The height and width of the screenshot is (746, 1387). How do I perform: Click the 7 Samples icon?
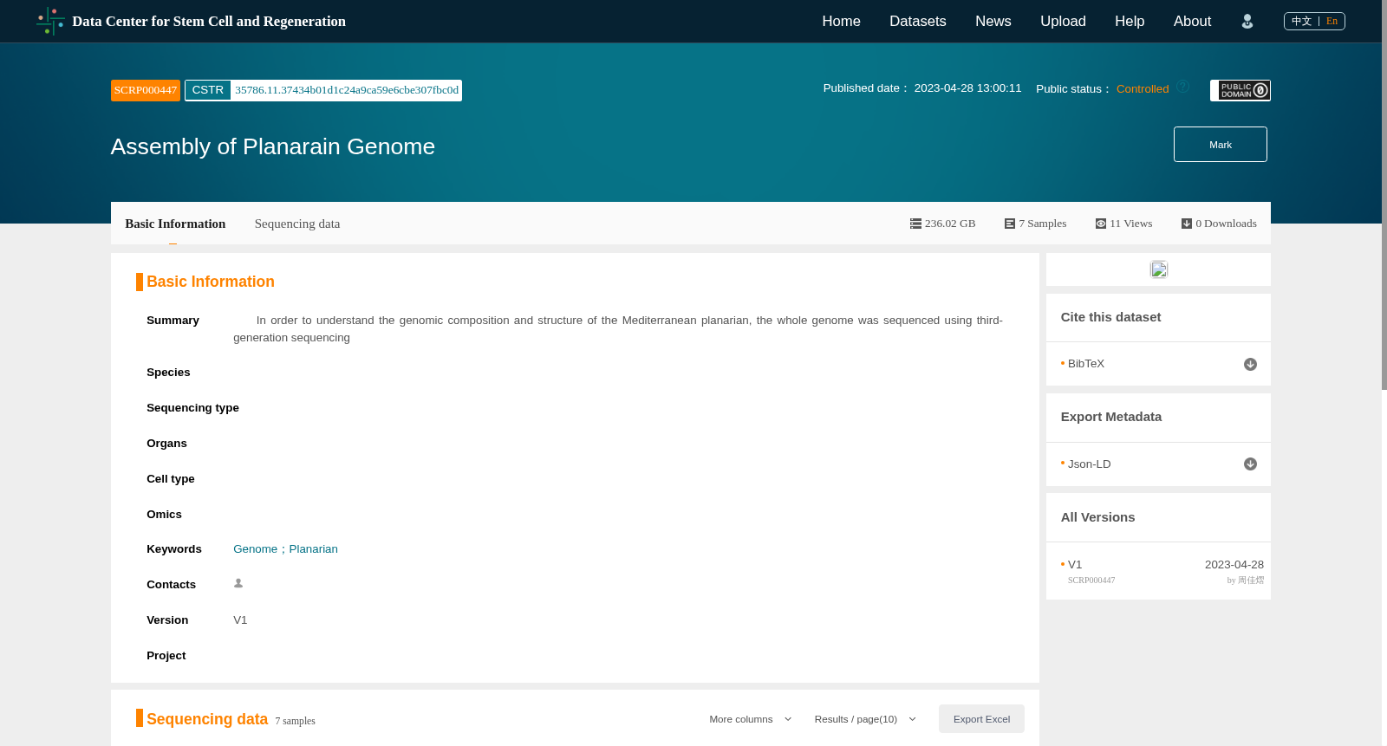pyautogui.click(x=1010, y=224)
